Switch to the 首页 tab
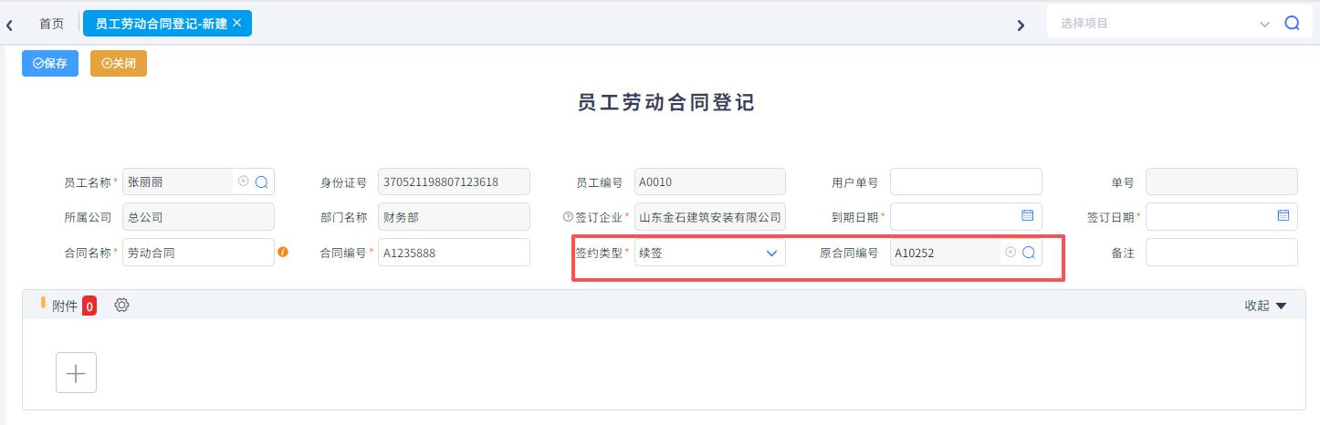Viewport: 1320px width, 425px height. (51, 24)
